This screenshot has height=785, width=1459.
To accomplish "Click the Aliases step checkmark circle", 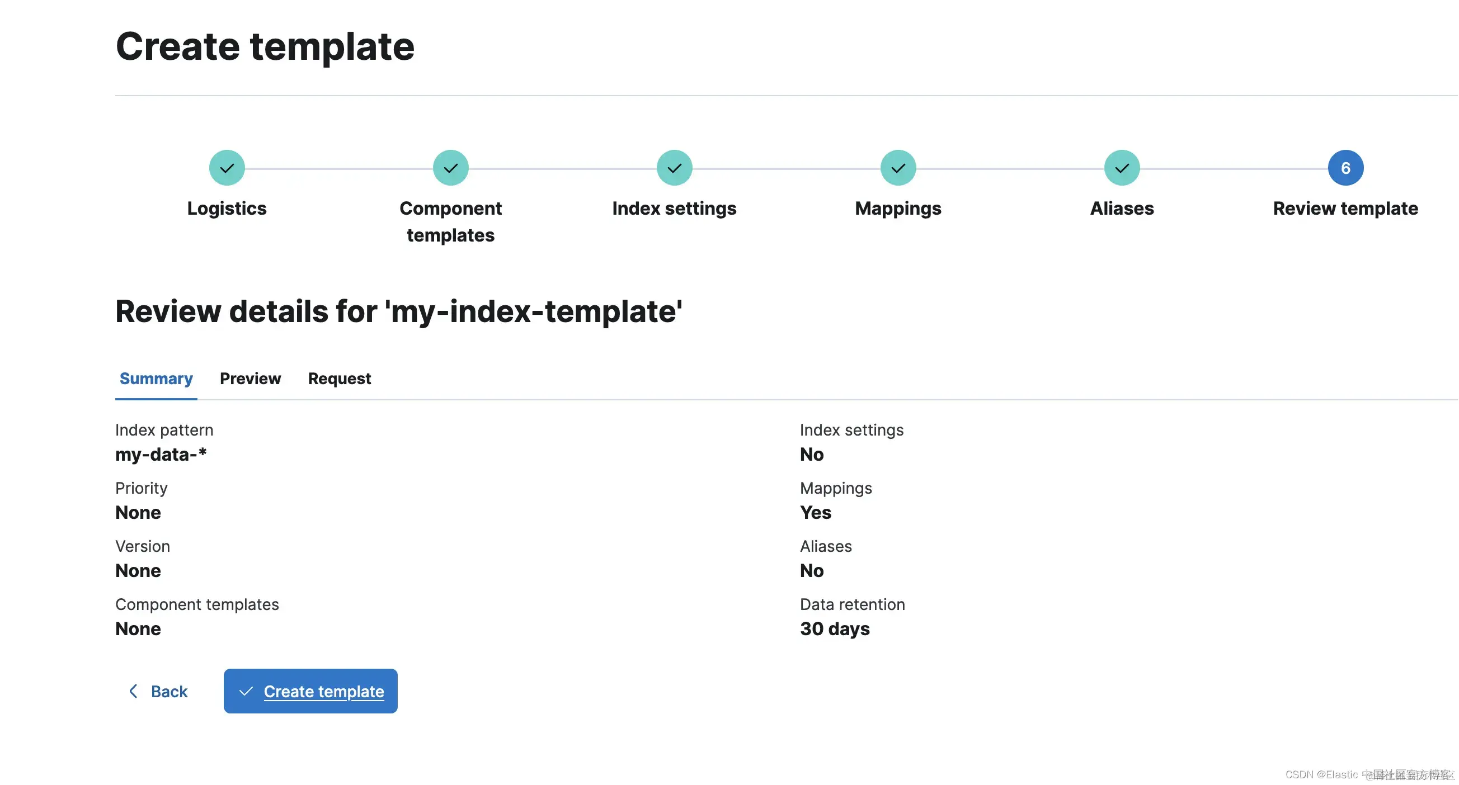I will [x=1122, y=168].
